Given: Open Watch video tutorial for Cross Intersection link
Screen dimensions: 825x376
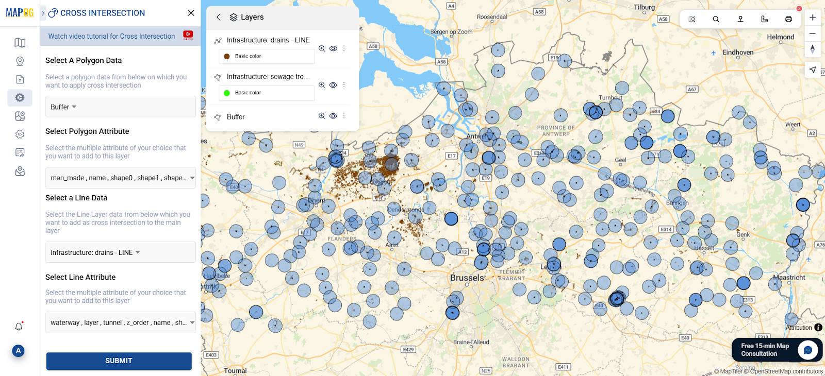Looking at the screenshot, I should click(x=111, y=36).
